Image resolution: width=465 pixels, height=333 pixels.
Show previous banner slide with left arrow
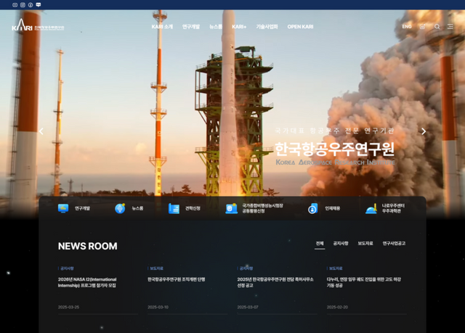pos(41,131)
